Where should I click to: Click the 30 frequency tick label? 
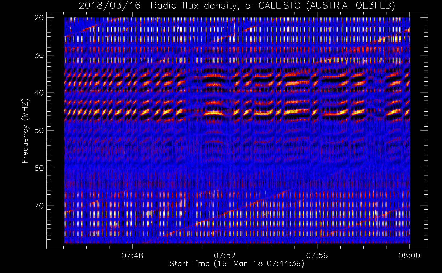pyautogui.click(x=39, y=55)
